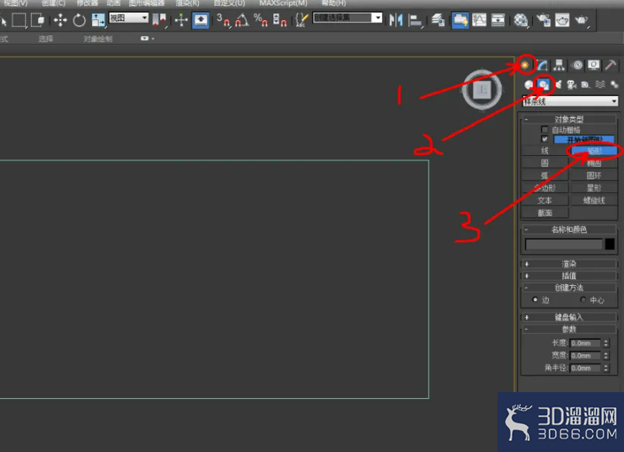Click the 截面 (Section) shape button
The image size is (624, 452).
[x=545, y=213]
